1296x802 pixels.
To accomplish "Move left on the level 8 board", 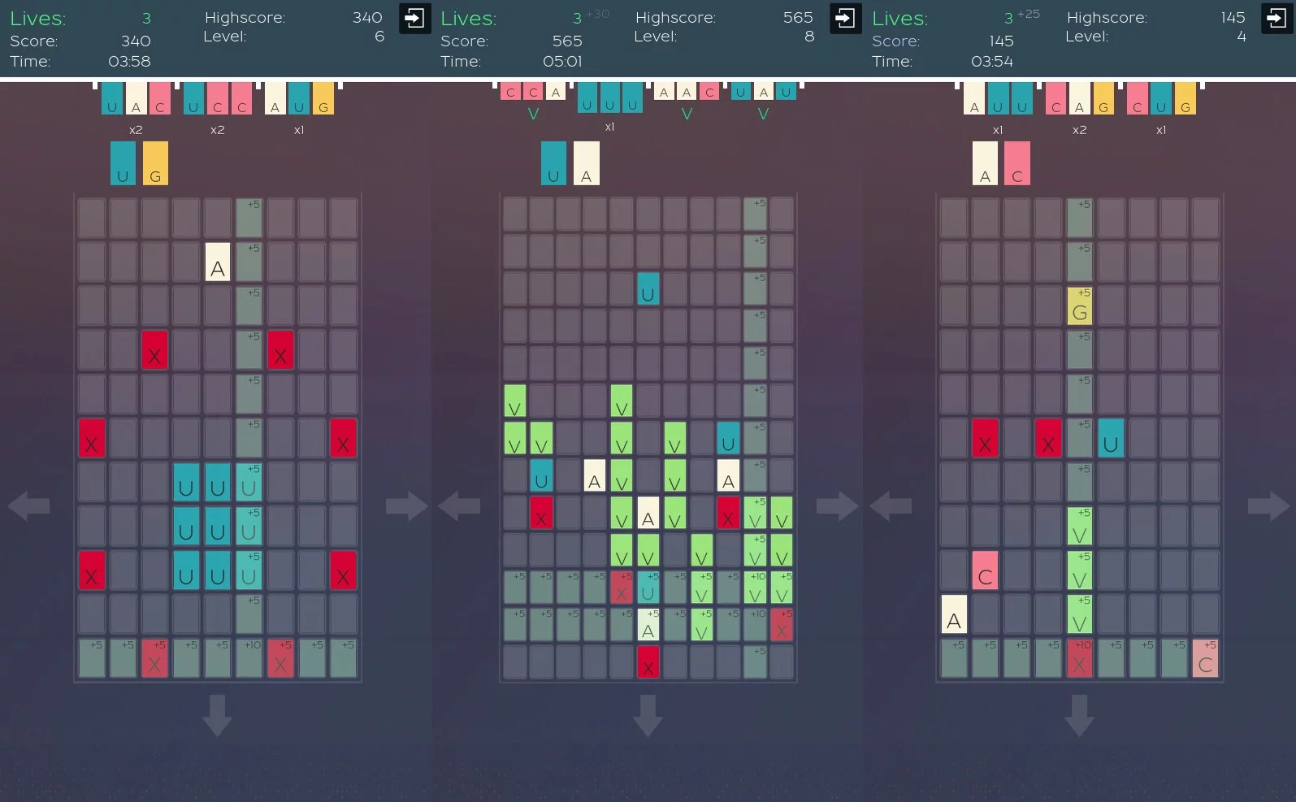I will (x=459, y=506).
